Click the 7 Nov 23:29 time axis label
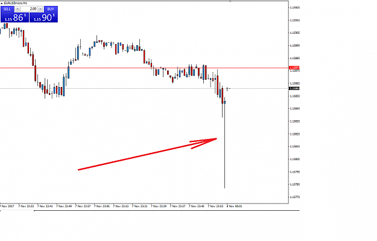Screen dimensions: 377x241 coord(159,207)
